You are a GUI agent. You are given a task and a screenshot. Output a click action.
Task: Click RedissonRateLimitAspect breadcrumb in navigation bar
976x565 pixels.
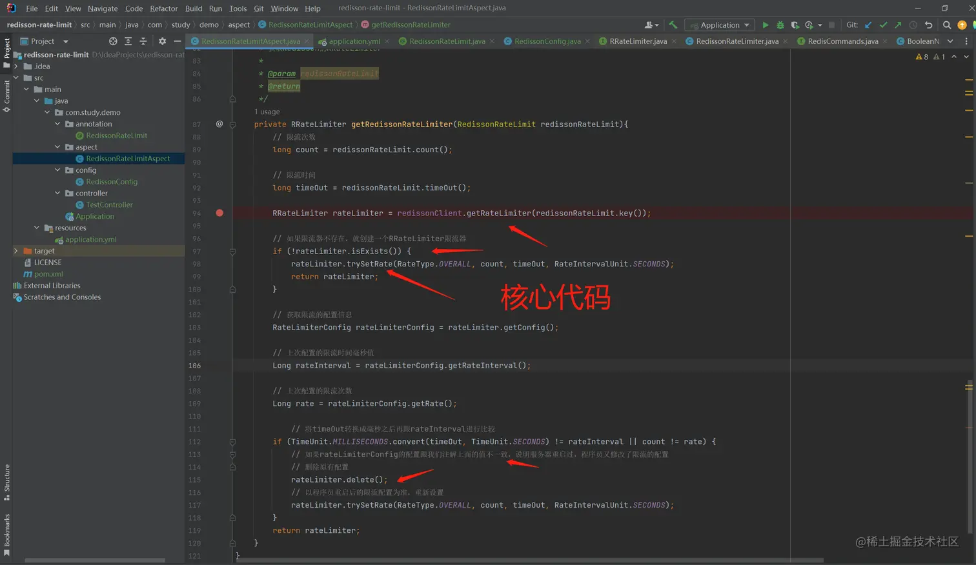point(310,25)
